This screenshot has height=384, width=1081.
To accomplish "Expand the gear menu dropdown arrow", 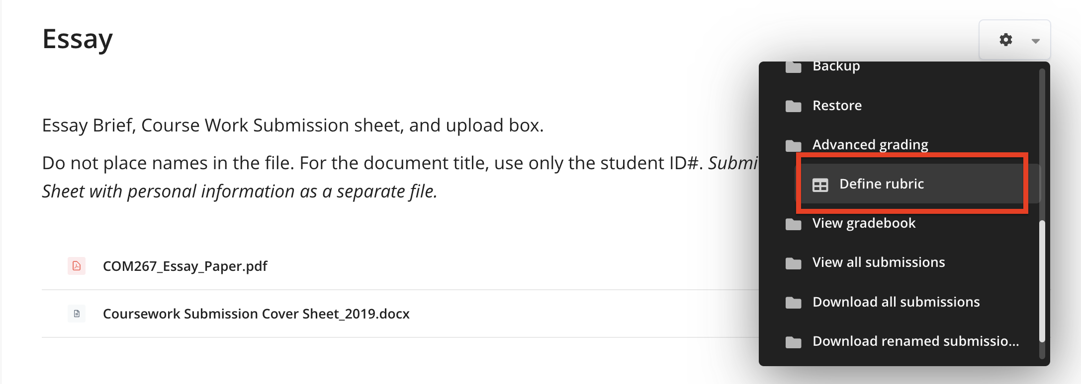I will pyautogui.click(x=1036, y=41).
